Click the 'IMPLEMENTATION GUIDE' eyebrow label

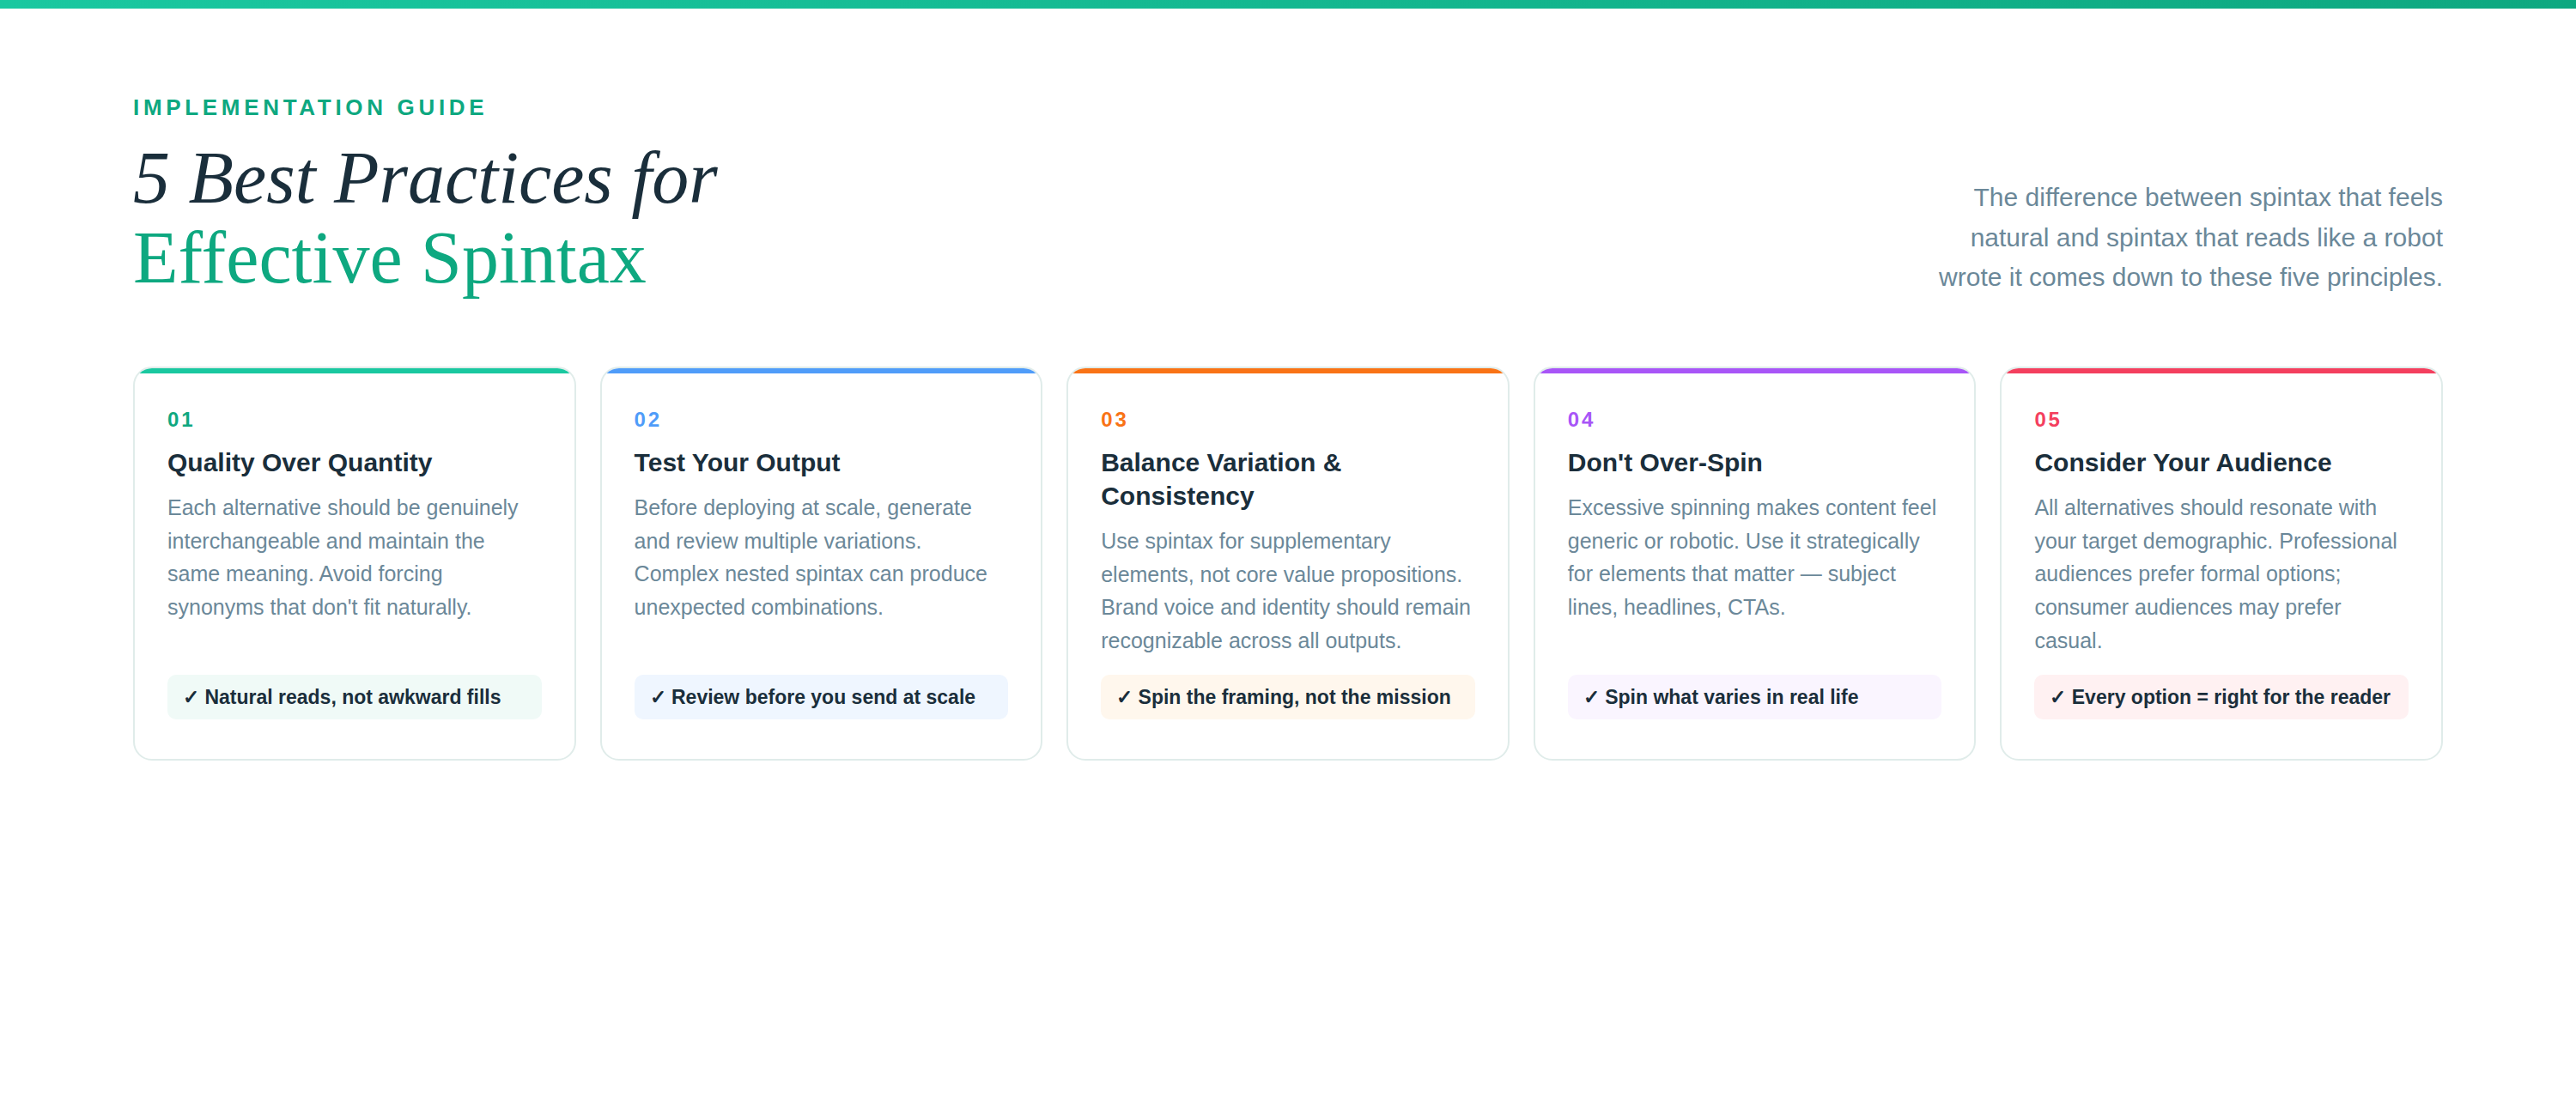pos(309,107)
